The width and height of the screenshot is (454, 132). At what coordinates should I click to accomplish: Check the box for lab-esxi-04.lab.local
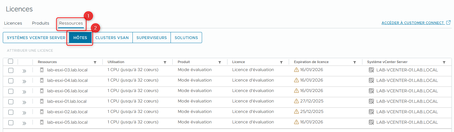point(11,81)
